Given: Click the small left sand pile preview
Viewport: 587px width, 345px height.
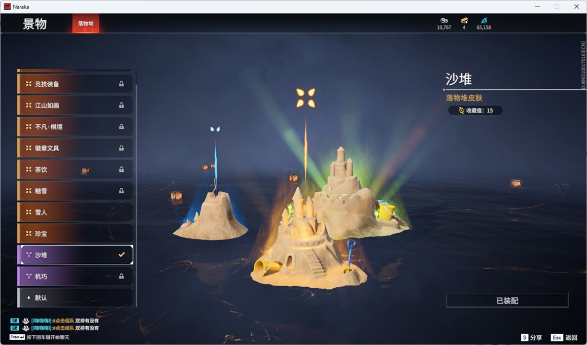Looking at the screenshot, I should 211,217.
